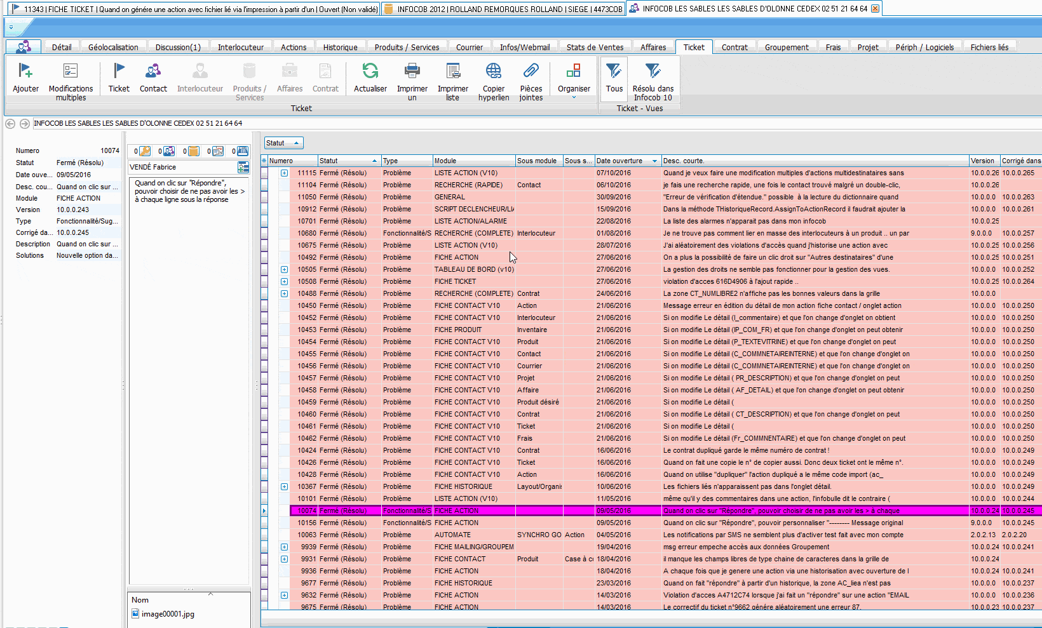Open Modifications multiples tool
1042x628 pixels.
(x=71, y=71)
